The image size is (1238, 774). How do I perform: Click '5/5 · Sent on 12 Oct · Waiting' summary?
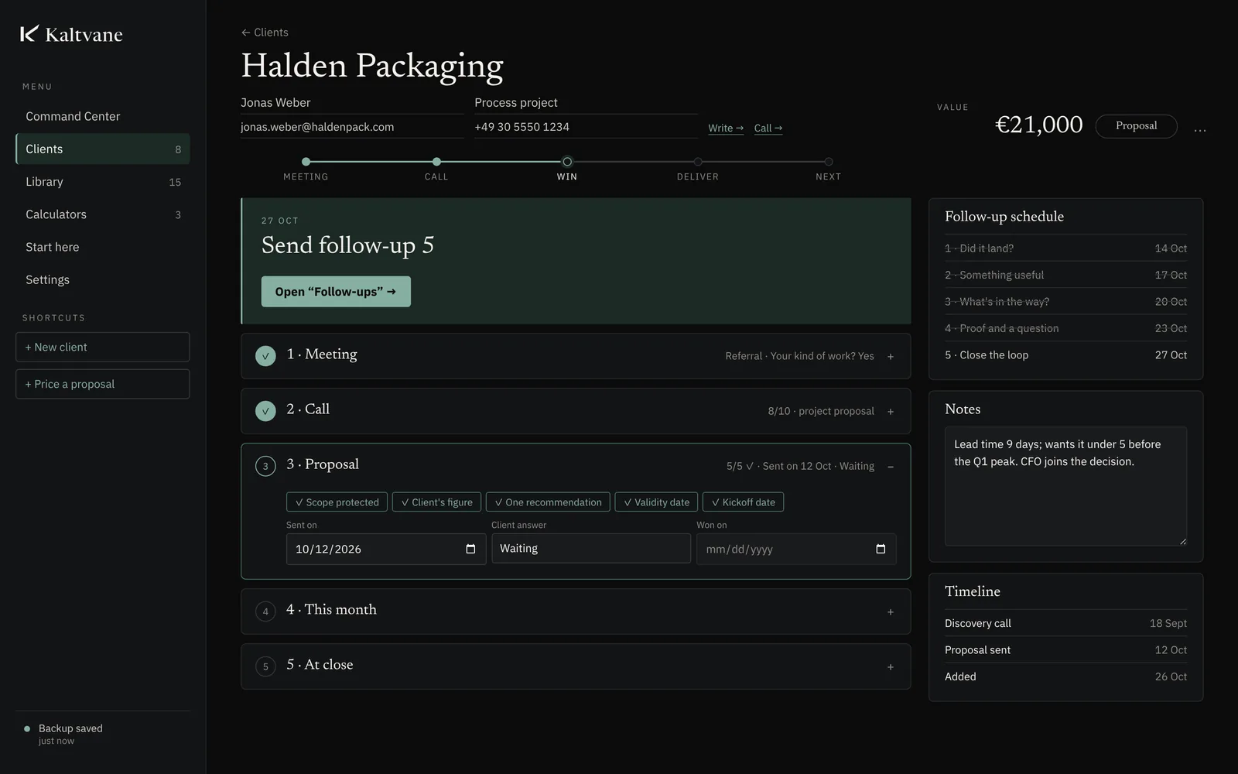pos(800,466)
